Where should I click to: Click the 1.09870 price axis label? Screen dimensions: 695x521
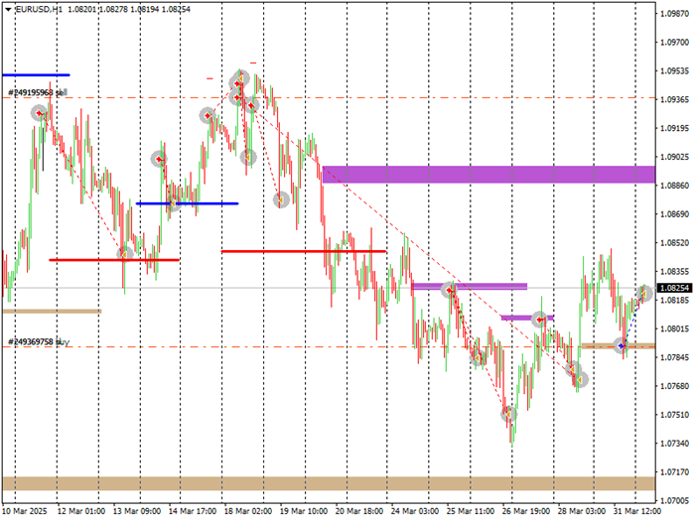pos(673,13)
